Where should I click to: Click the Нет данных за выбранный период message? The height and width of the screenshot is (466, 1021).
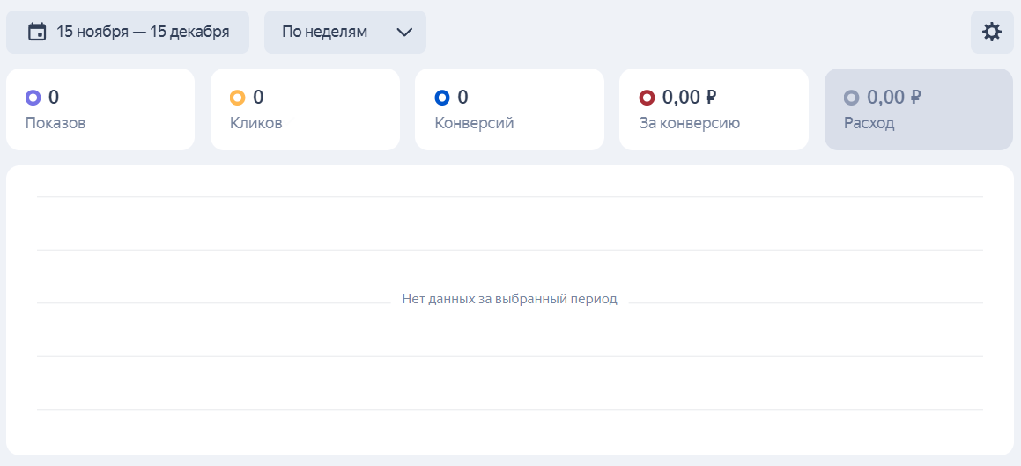[509, 299]
